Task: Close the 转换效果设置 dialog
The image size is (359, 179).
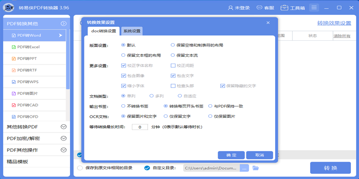Action: (268, 23)
